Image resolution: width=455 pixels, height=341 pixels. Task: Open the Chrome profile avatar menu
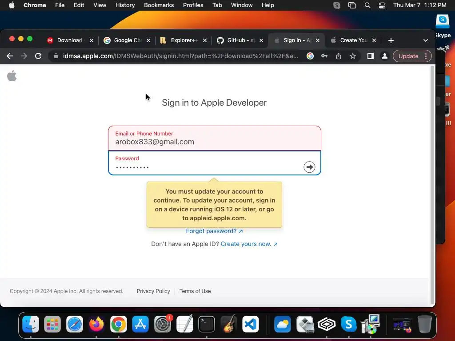(384, 56)
